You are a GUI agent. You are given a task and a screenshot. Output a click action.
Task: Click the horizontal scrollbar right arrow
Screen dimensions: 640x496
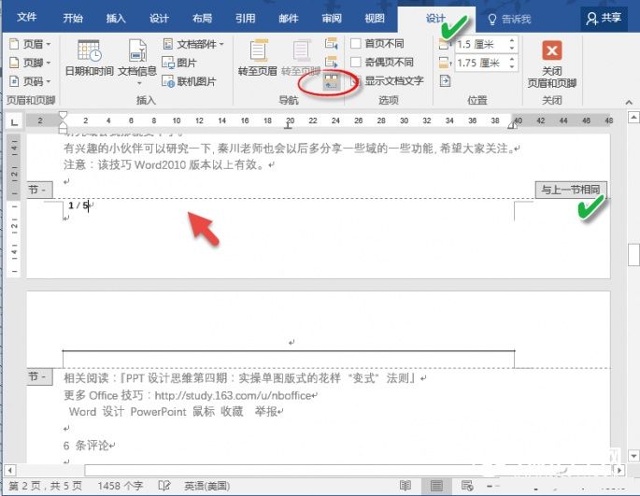pos(619,470)
